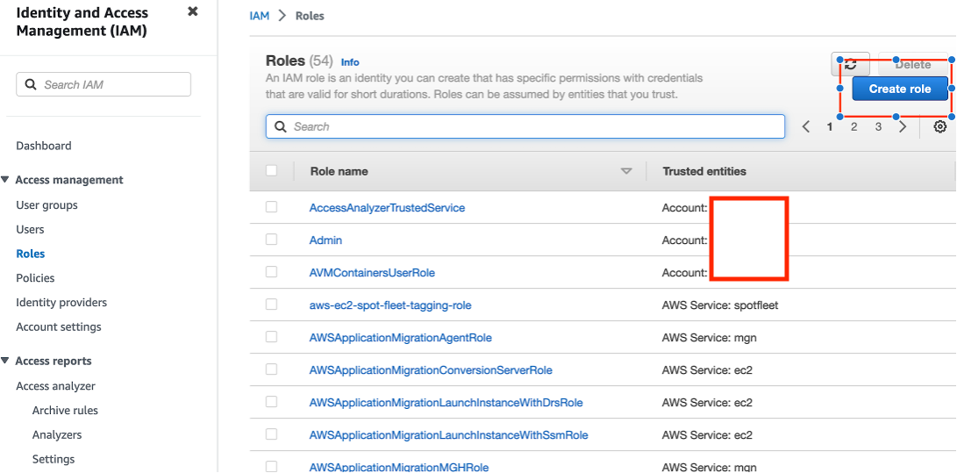Screen dimensions: 957x473
Task: Check the aws-ec2-spot-fleet-tagging-role checkbox
Action: (x=272, y=304)
